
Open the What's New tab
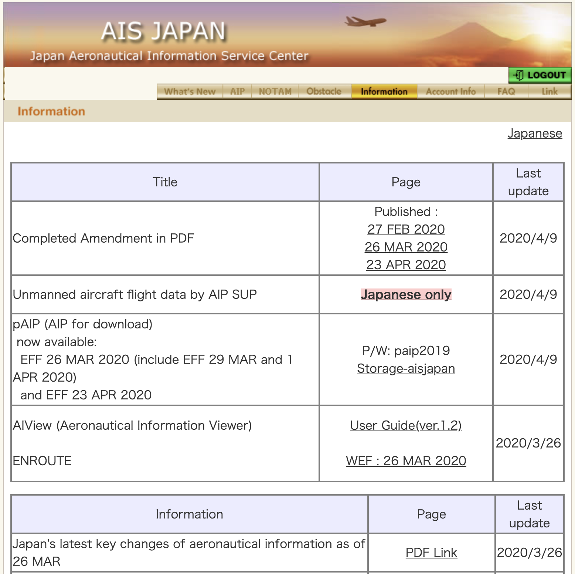click(x=190, y=91)
